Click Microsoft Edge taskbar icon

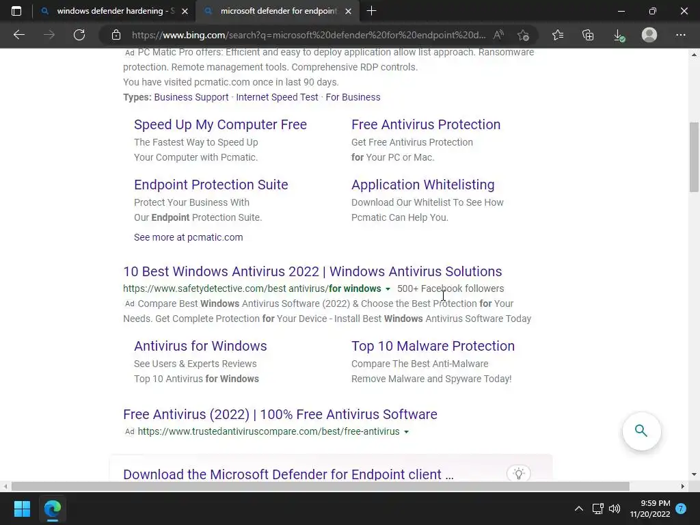pos(52,509)
